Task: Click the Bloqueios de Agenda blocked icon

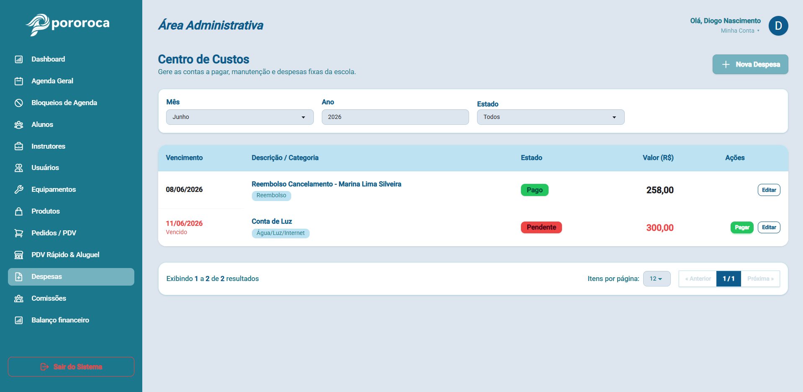Action: pos(19,103)
